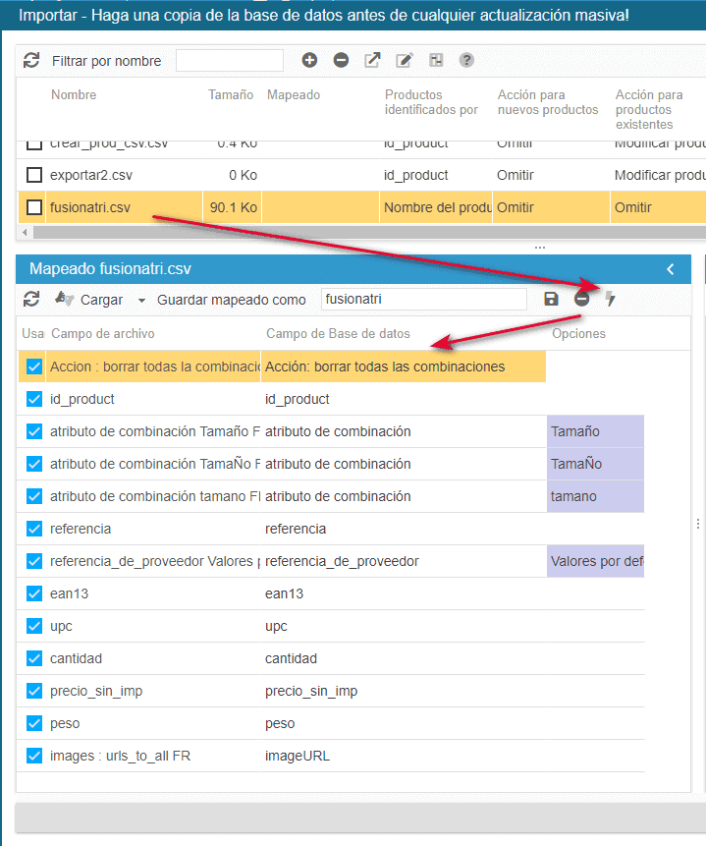The width and height of the screenshot is (706, 846).
Task: Click the minus icon in the file toolbar
Action: 341,61
